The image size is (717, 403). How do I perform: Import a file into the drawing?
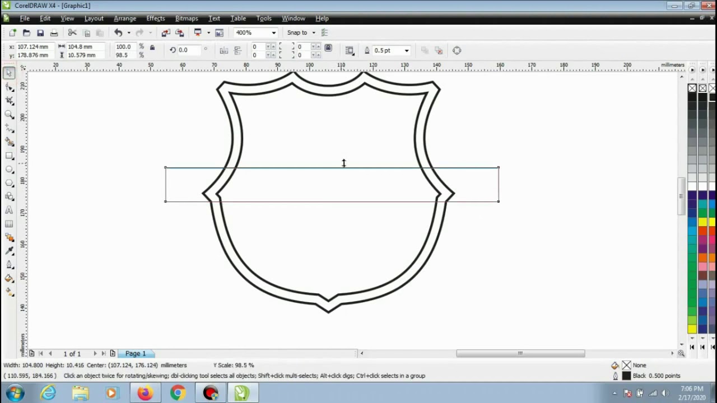166,33
